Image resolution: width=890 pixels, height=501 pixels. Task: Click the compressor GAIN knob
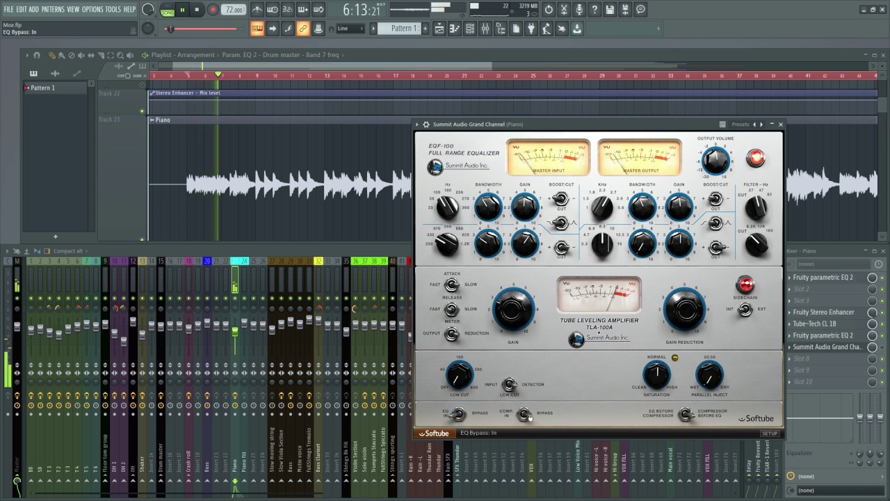tap(513, 310)
